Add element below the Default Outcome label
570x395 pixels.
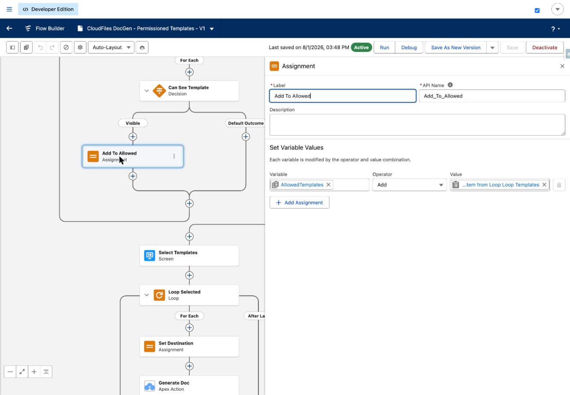(x=246, y=137)
